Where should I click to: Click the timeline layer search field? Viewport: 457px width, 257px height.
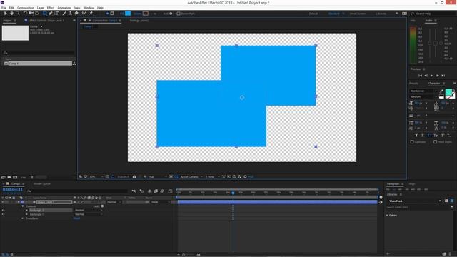coord(77,191)
